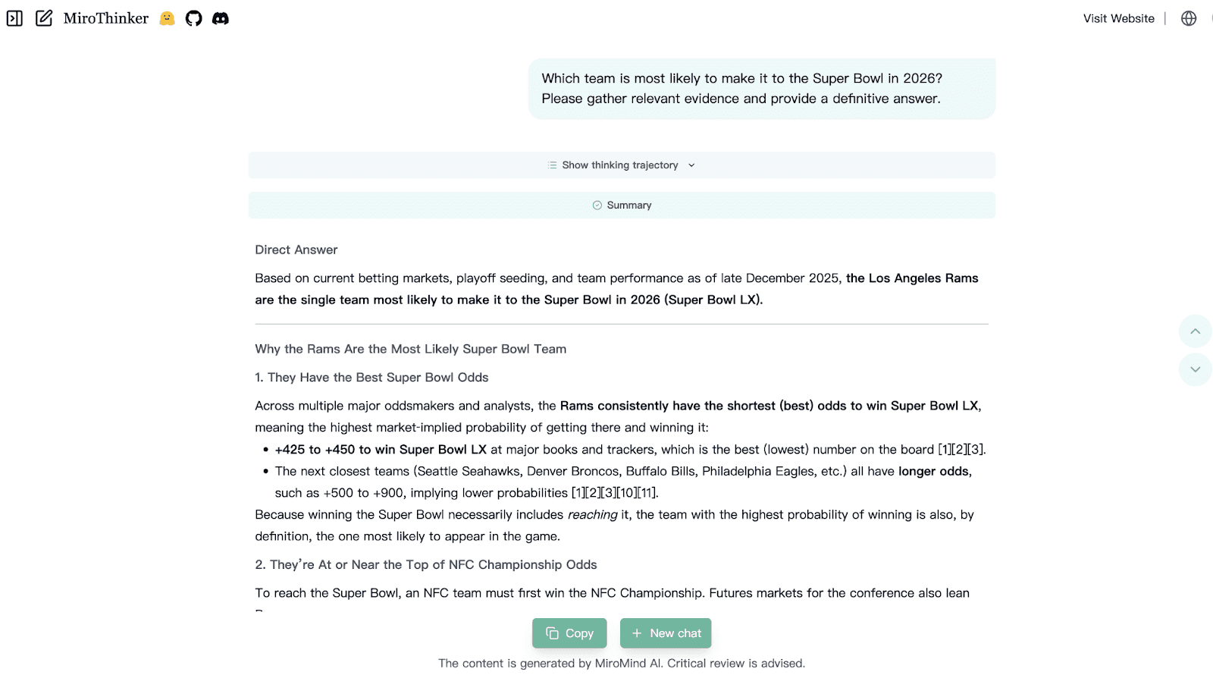Viewport: 1213px width, 675px height.
Task: Start new chat via pencil edit icon
Action: click(44, 18)
